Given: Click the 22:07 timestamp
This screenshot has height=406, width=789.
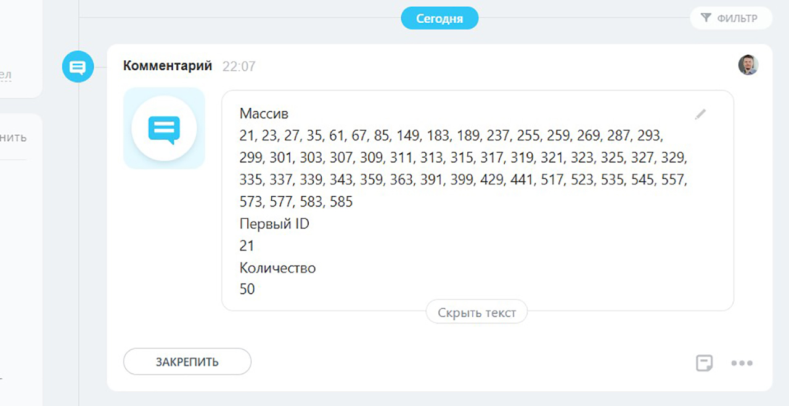Looking at the screenshot, I should tap(239, 67).
